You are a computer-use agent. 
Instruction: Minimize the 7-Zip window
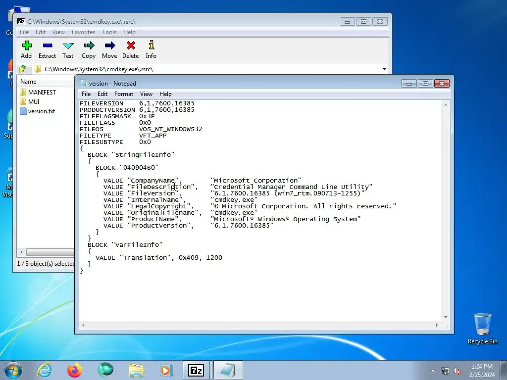pyautogui.click(x=347, y=22)
